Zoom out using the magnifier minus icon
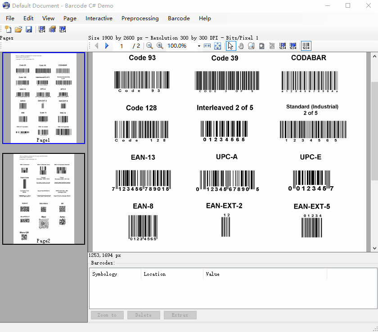Image resolution: width=378 pixels, height=332 pixels. (x=149, y=45)
